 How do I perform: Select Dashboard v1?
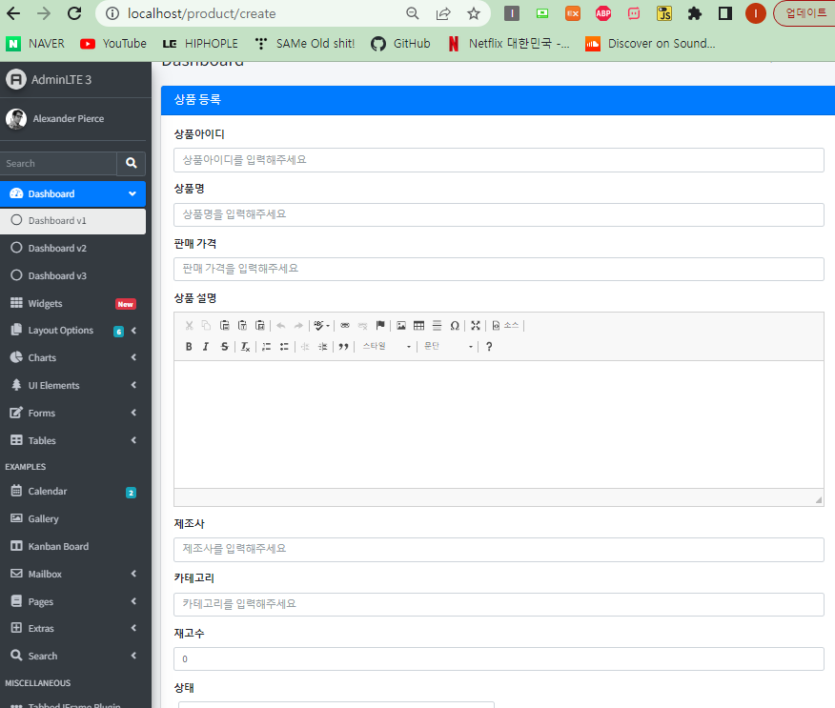[x=72, y=220]
